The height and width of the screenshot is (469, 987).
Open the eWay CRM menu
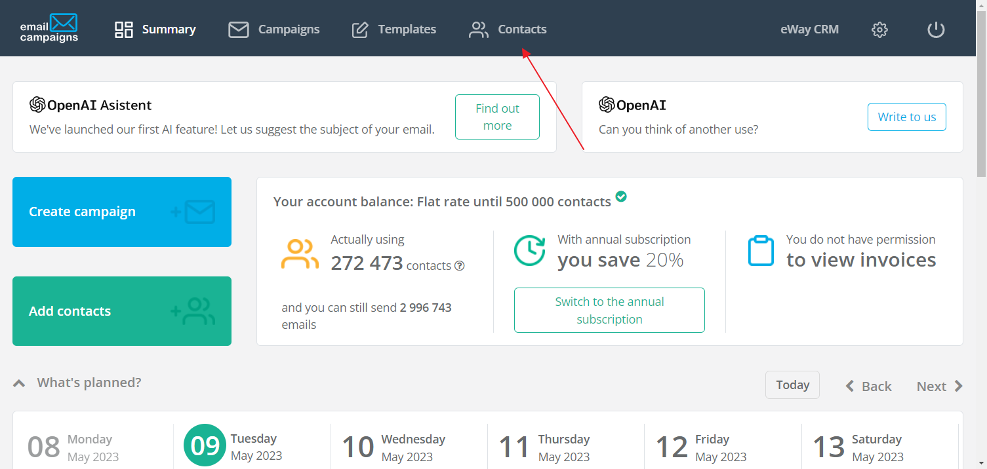click(x=809, y=29)
